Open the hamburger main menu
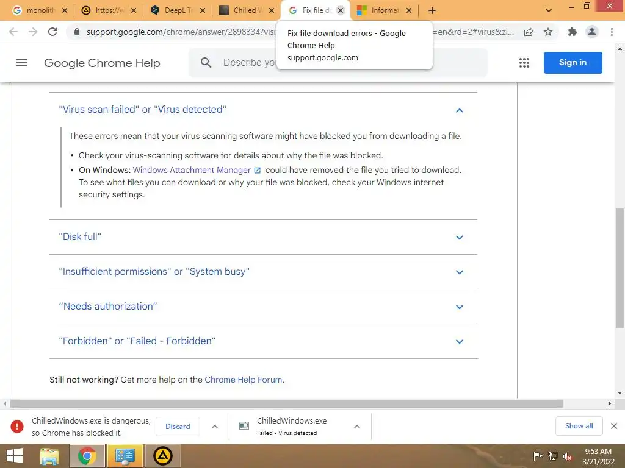Viewport: 625px width, 468px height. pyautogui.click(x=22, y=63)
